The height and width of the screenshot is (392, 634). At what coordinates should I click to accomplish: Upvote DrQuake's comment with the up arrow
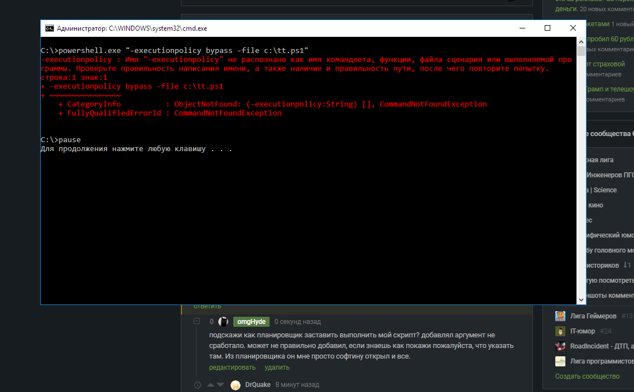coord(210,385)
